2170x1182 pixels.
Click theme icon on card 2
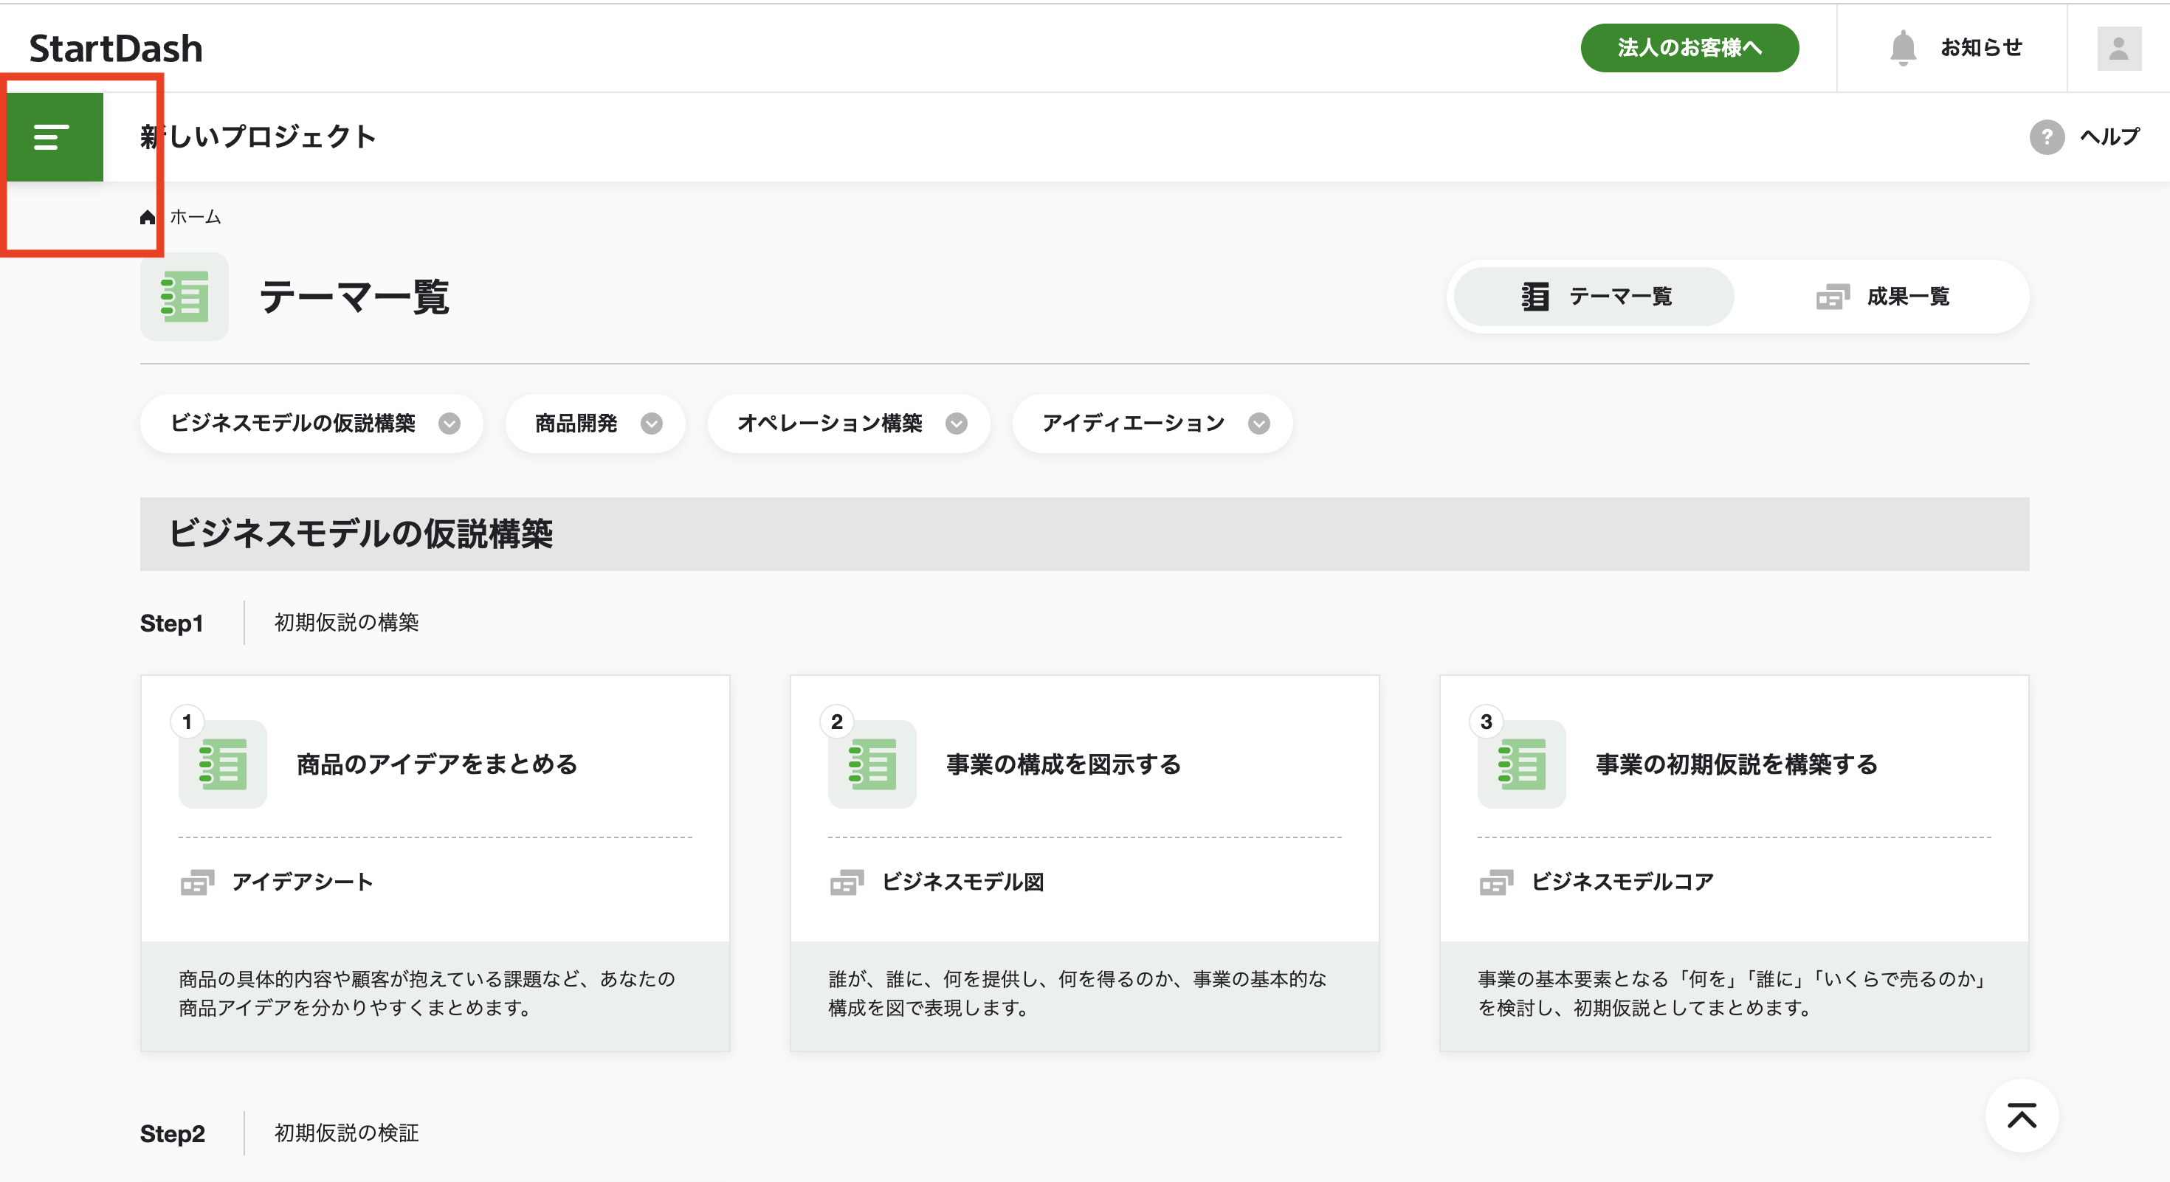872,764
